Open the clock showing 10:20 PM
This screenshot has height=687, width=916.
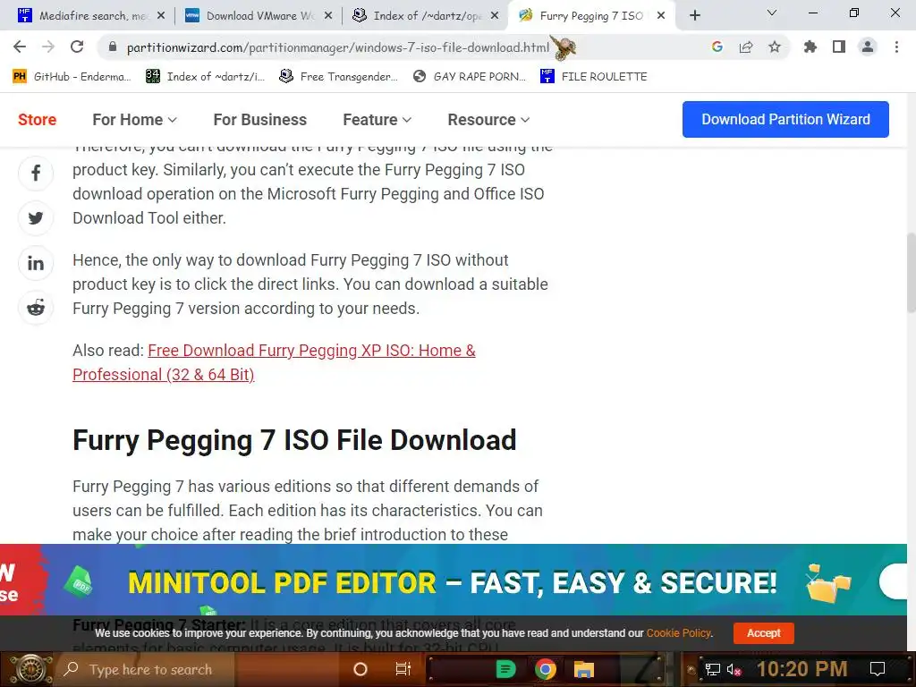[801, 669]
